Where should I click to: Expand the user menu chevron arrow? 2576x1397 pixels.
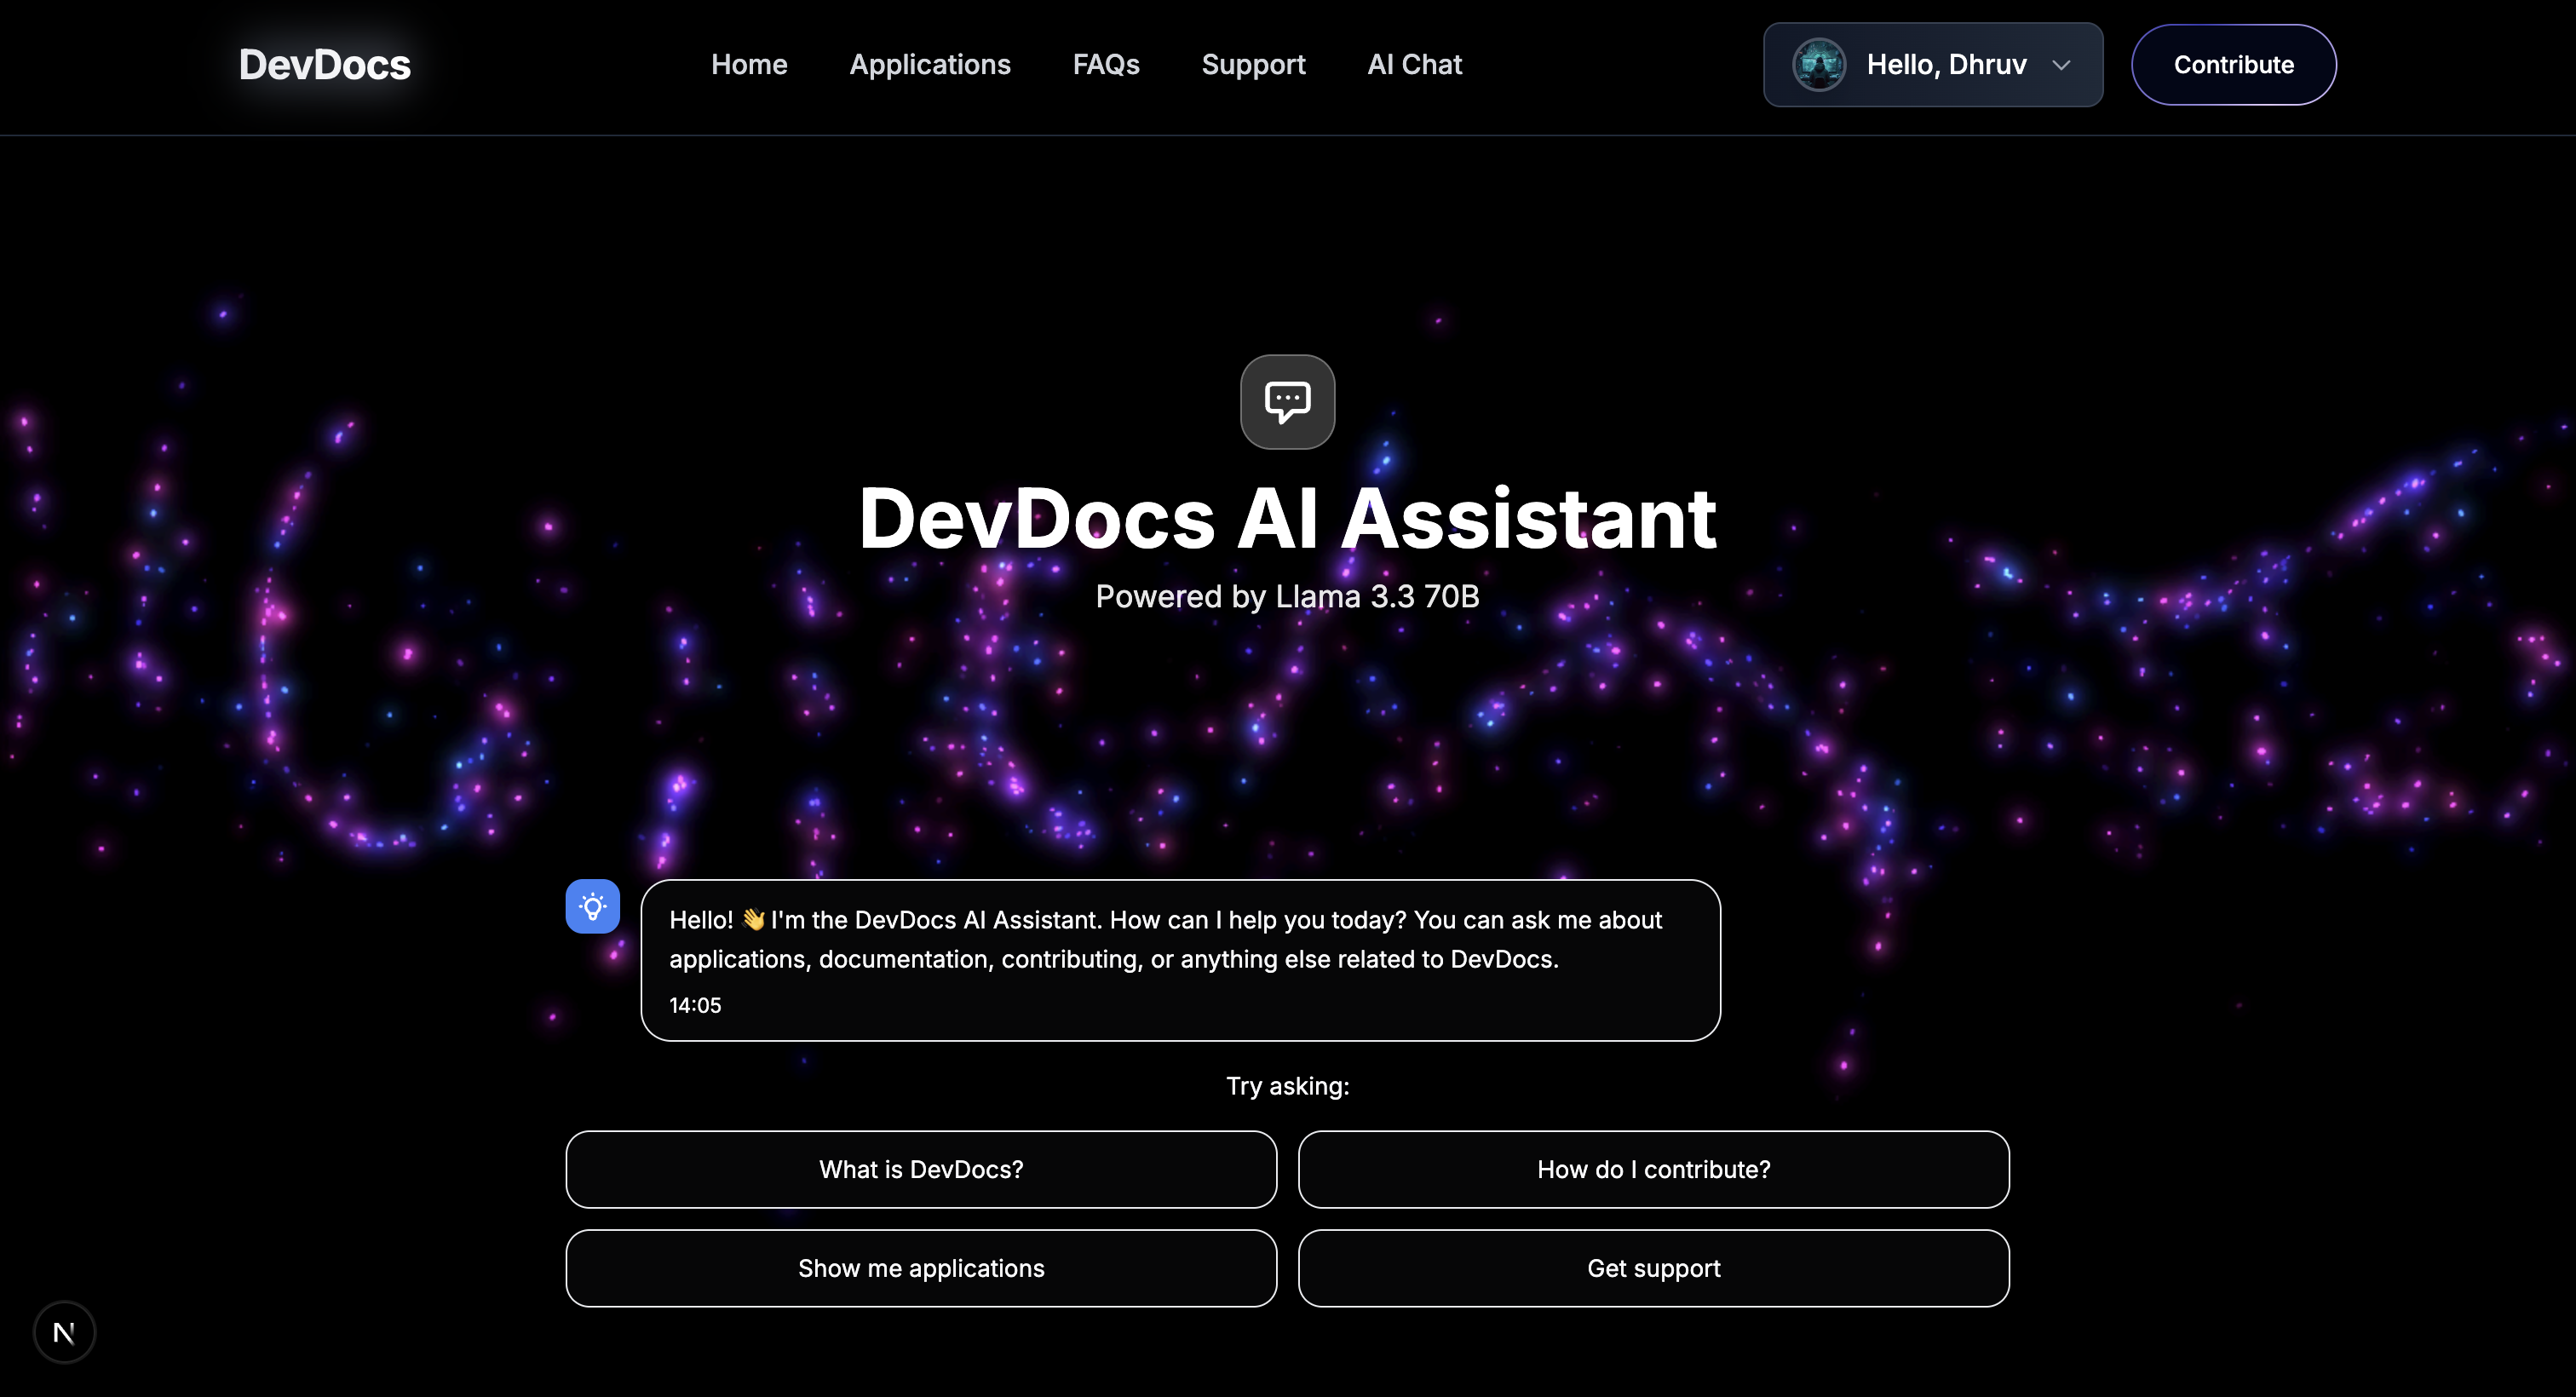[x=2061, y=65]
